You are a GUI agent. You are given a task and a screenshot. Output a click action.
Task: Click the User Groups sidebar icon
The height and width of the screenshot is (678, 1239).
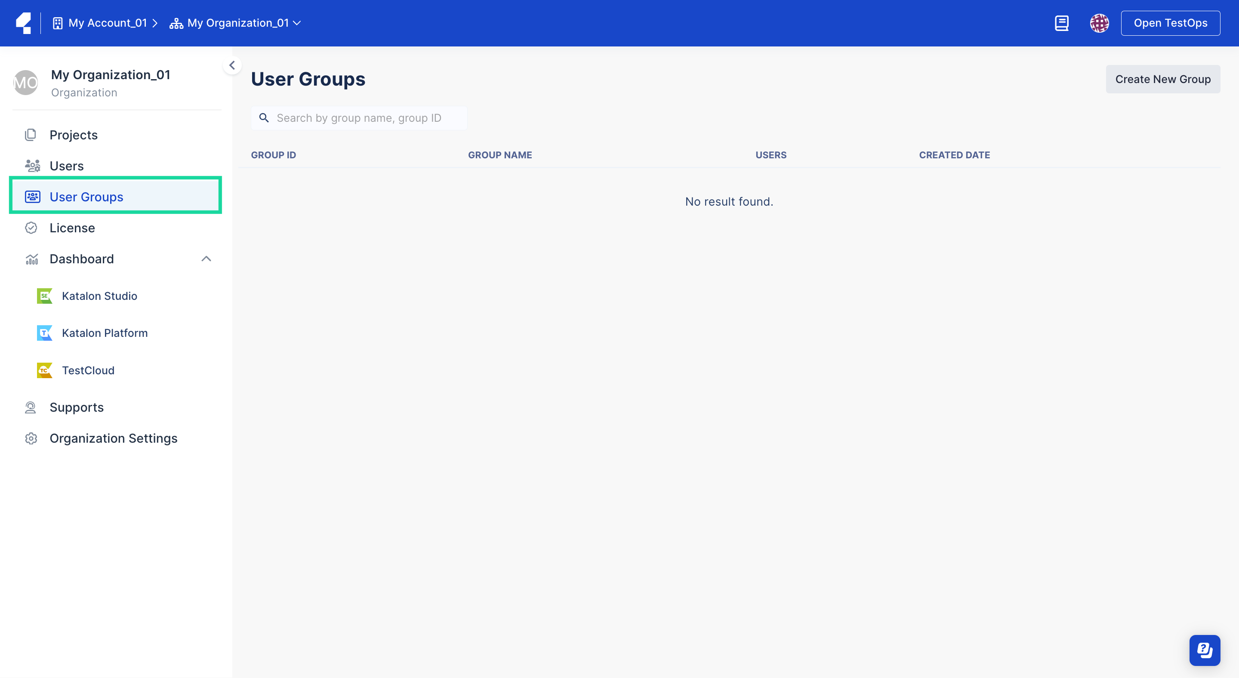click(32, 195)
